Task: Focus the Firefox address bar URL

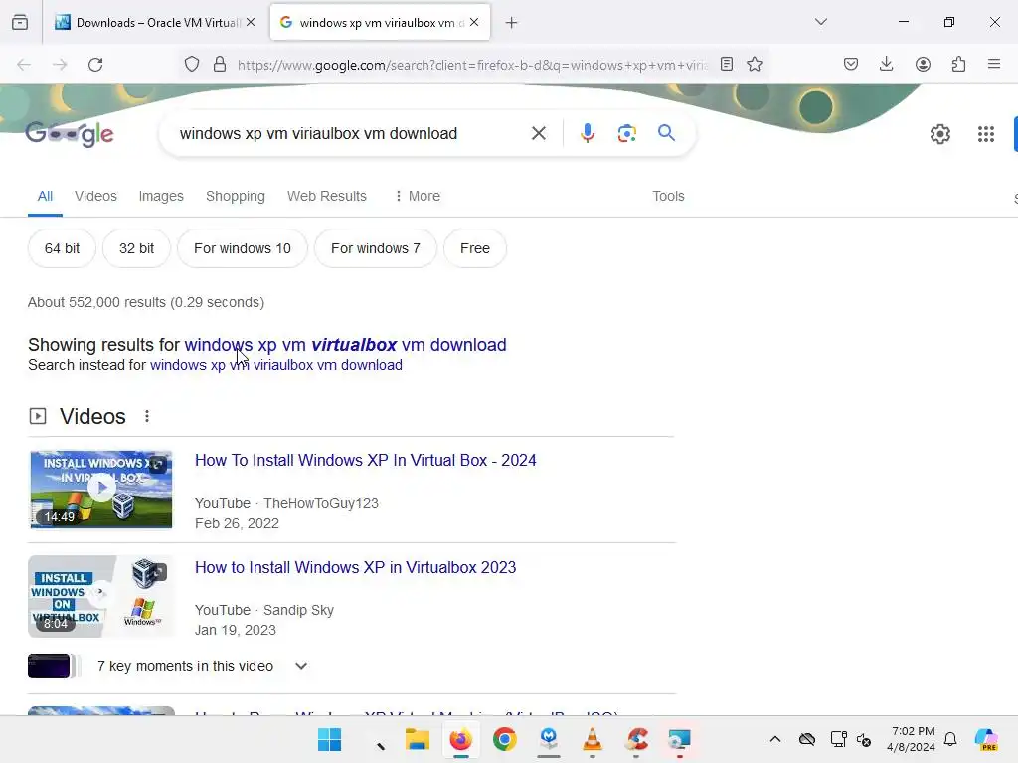Action: coord(472,65)
